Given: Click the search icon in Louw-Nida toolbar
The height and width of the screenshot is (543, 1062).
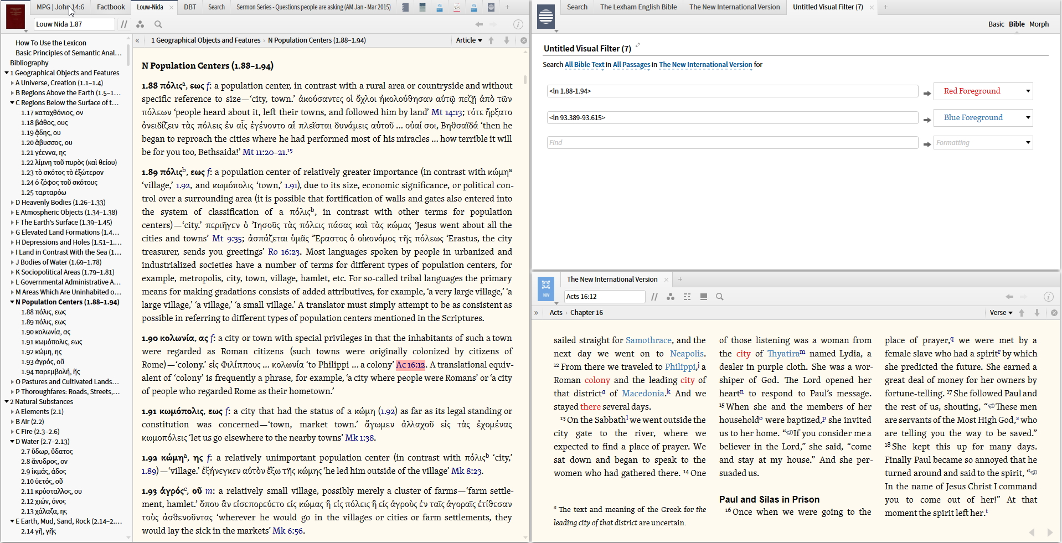Looking at the screenshot, I should pos(158,24).
